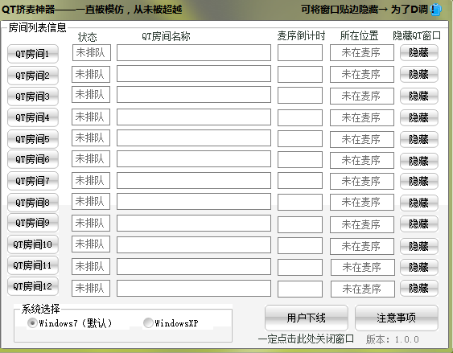Click the 未排队 status box for QT房间4
The height and width of the screenshot is (353, 453).
pyautogui.click(x=91, y=117)
